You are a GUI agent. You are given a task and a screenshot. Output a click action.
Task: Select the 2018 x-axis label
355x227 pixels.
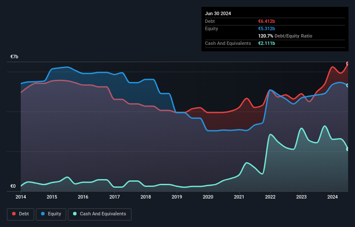click(x=146, y=197)
